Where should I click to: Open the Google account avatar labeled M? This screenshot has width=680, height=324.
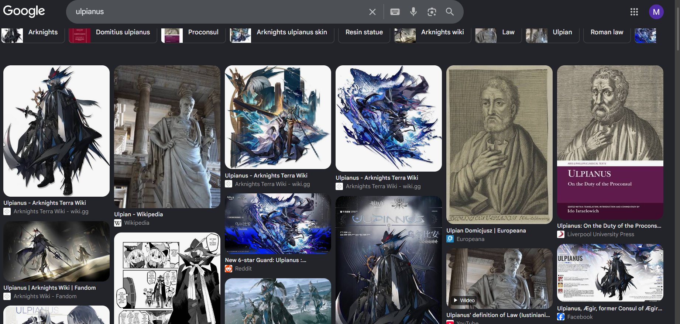[x=656, y=12]
